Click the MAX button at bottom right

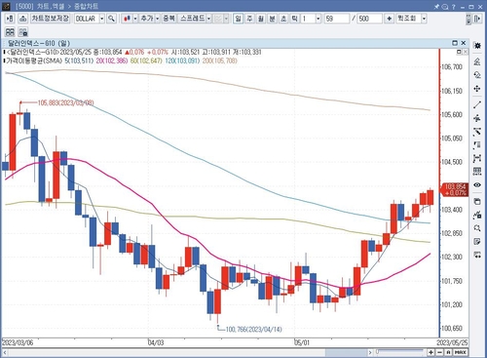coord(461,352)
